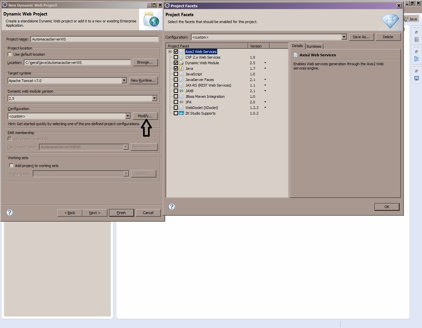Enable Add project to working sets

pyautogui.click(x=11, y=166)
